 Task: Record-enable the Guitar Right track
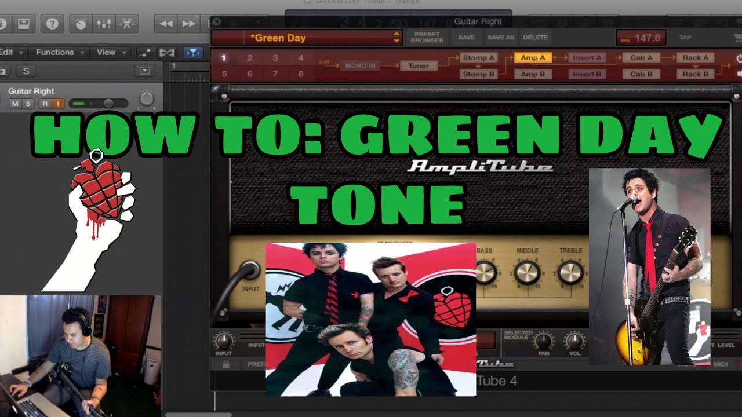click(45, 104)
